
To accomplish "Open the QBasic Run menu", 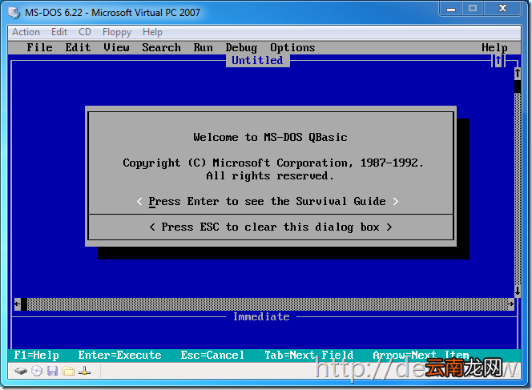I will tap(203, 47).
